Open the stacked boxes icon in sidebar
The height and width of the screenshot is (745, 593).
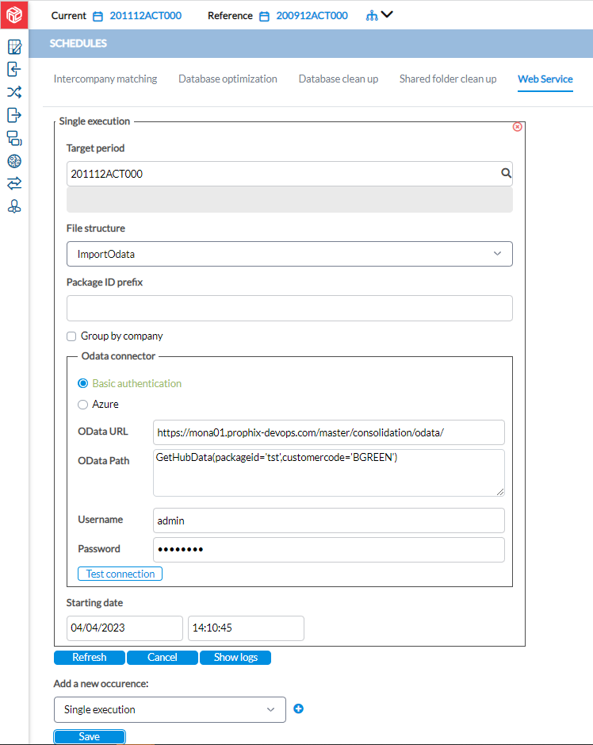click(14, 138)
